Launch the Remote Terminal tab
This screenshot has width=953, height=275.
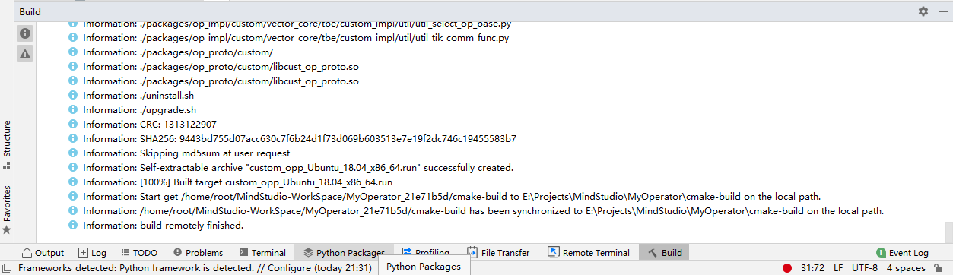[589, 253]
